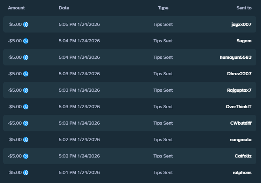Viewport: 261px width, 183px height.
Task: Click the coin icon in sangmata row
Action: [26, 140]
